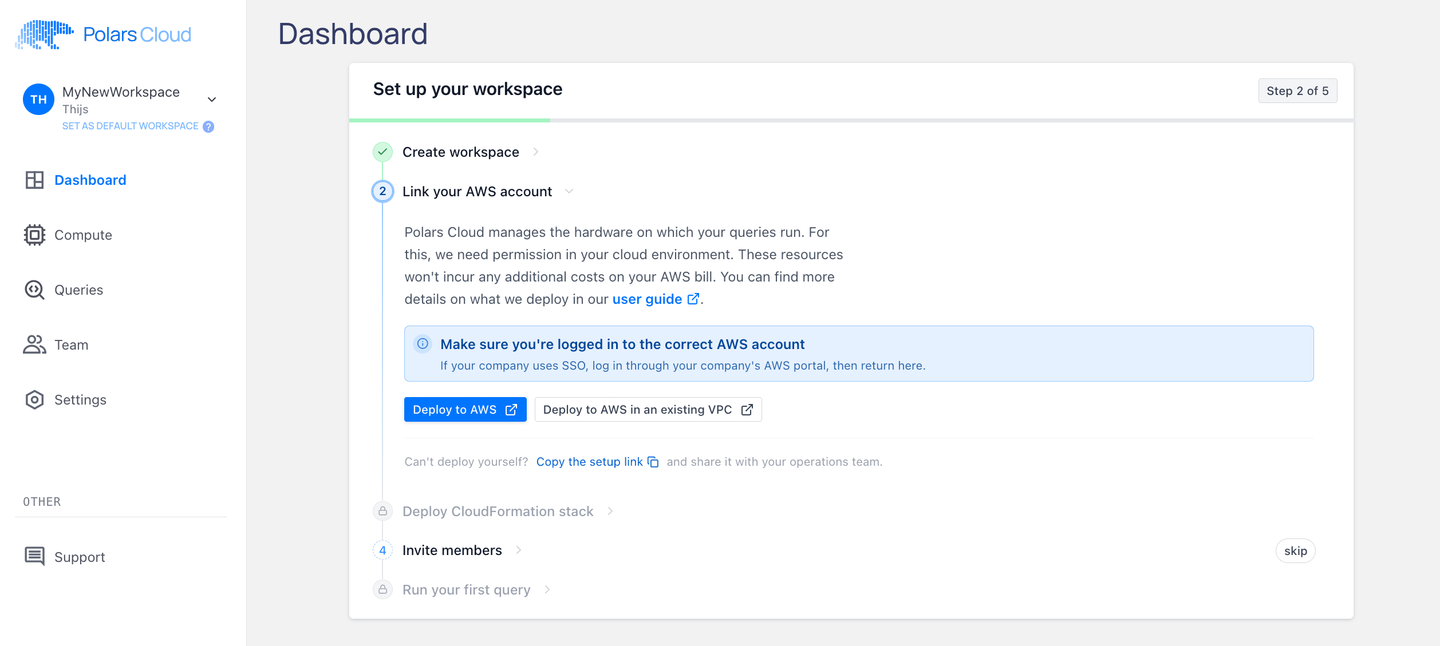
Task: Click the Create workspace step title
Action: pyautogui.click(x=460, y=152)
